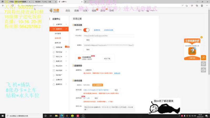Viewport: 210px width, 118px height.
Task: Open 我的推广 sidebar item
Action: (x=59, y=75)
